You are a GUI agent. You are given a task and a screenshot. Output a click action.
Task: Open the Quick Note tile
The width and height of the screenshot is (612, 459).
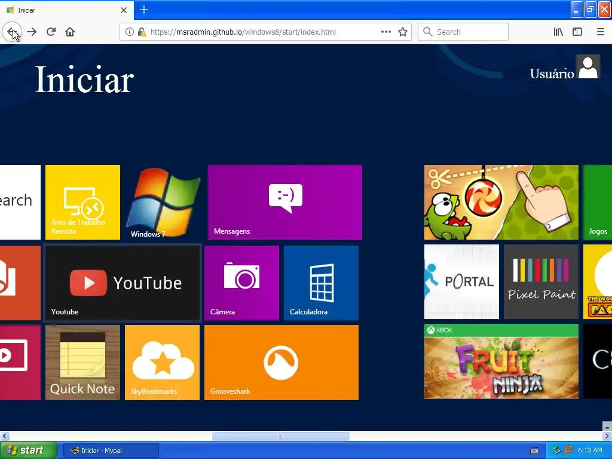[x=82, y=363]
